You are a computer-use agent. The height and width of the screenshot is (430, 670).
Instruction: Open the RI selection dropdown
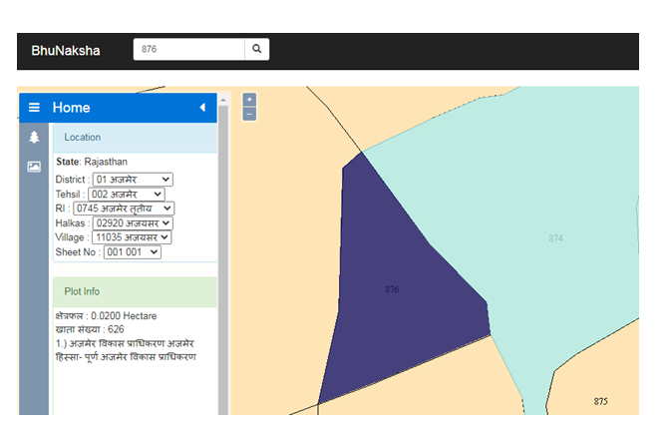[x=124, y=209]
